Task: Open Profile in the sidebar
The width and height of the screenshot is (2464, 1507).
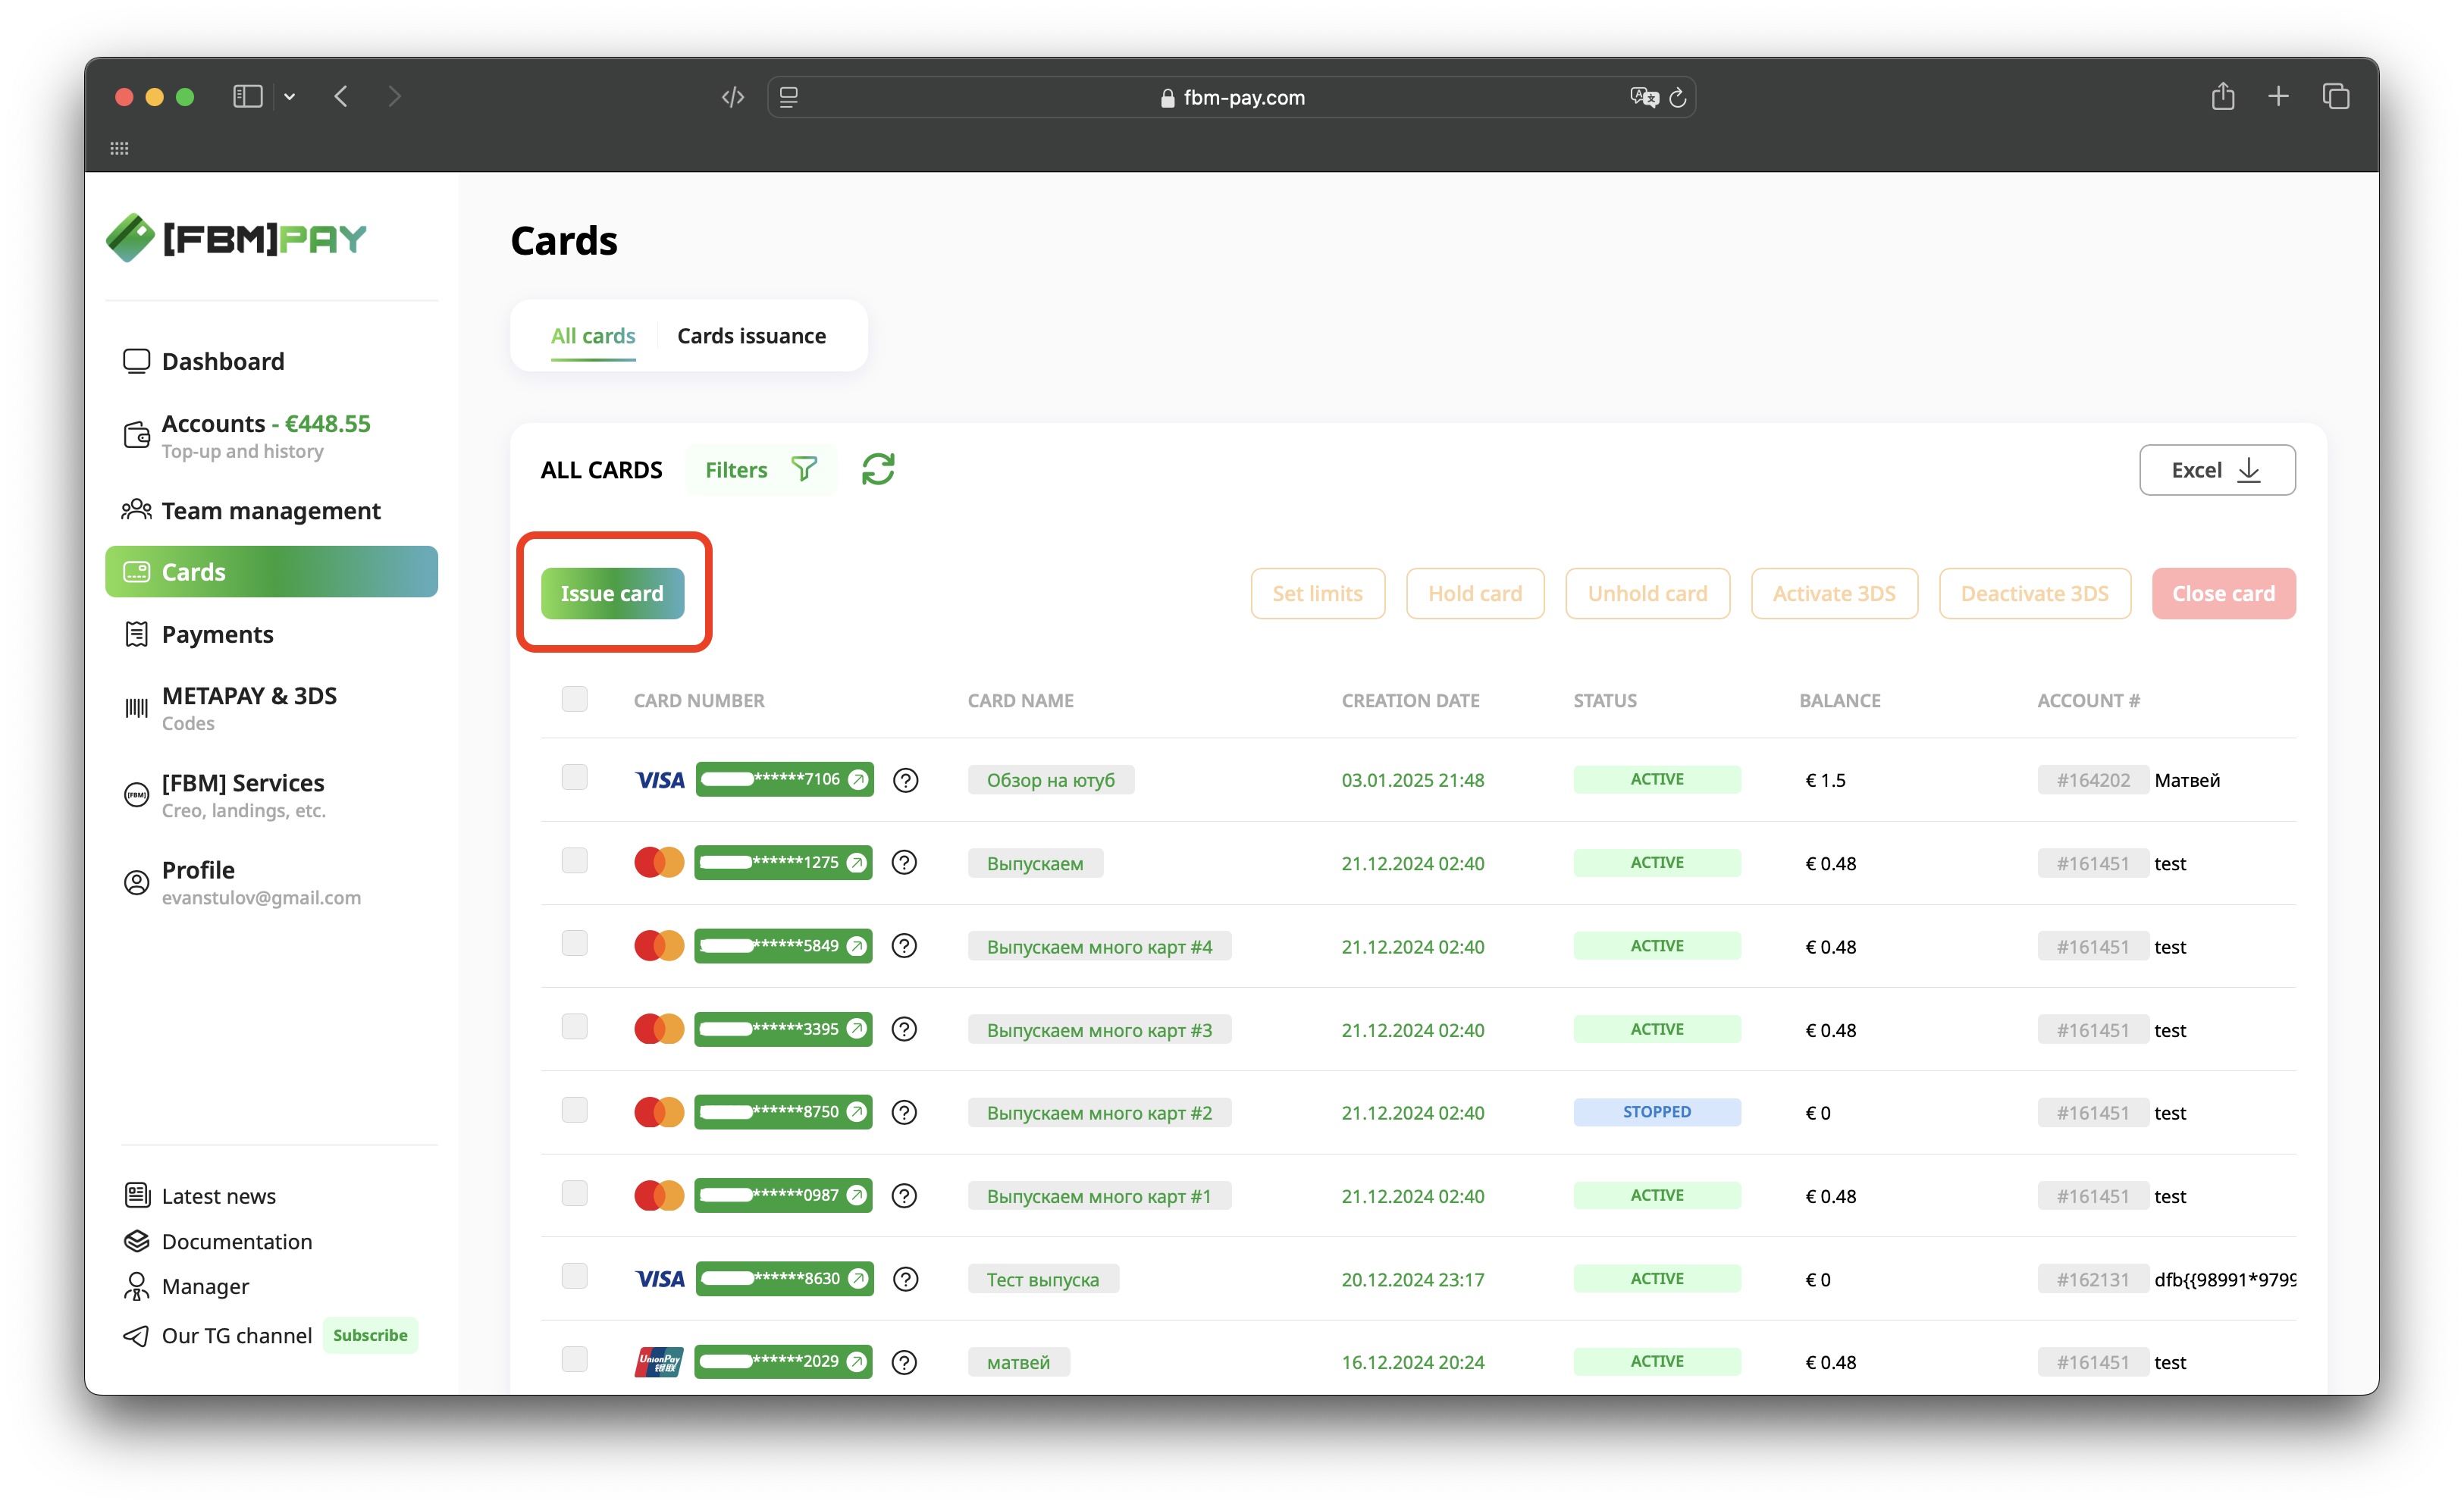Action: [271, 882]
